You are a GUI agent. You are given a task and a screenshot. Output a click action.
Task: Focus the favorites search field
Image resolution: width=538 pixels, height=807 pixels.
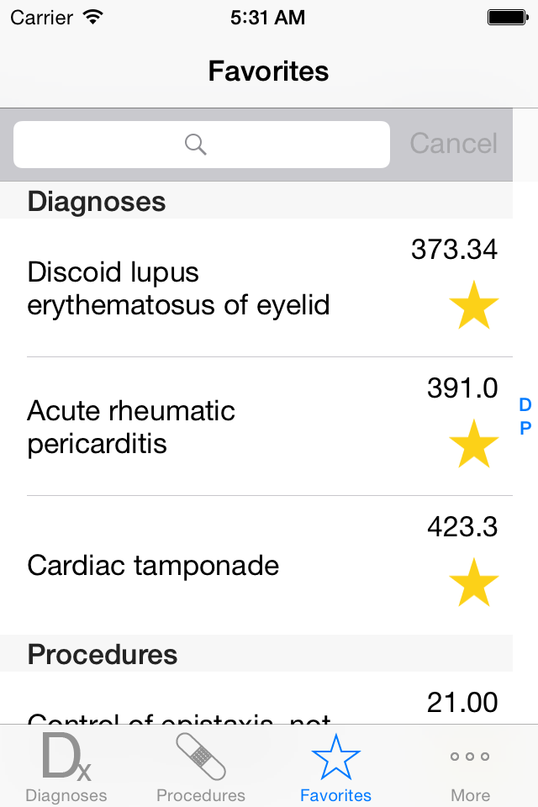tap(201, 145)
